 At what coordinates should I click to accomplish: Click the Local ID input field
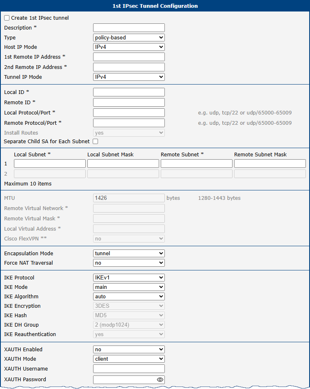tap(129, 92)
